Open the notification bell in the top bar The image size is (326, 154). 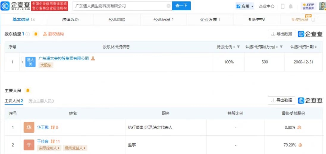(291, 6)
